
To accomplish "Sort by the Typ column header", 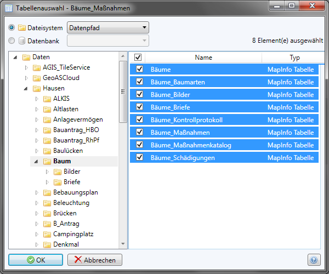I will (294, 58).
